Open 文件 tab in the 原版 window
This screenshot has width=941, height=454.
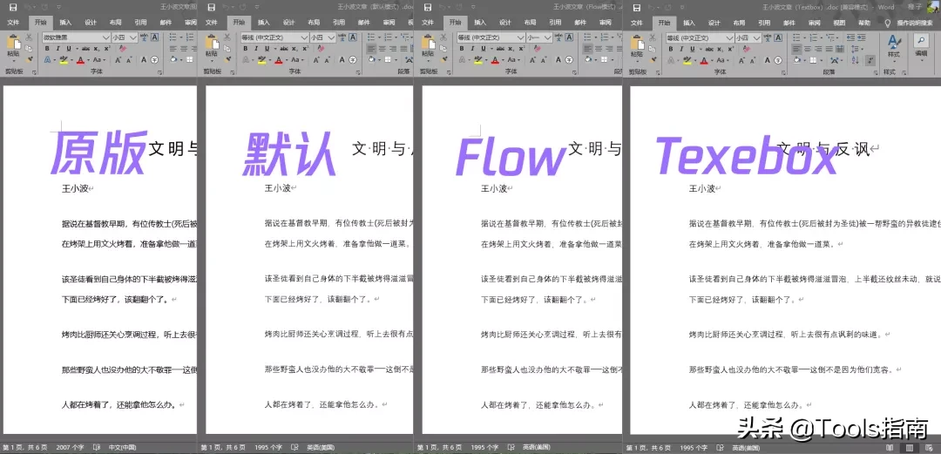[12, 22]
